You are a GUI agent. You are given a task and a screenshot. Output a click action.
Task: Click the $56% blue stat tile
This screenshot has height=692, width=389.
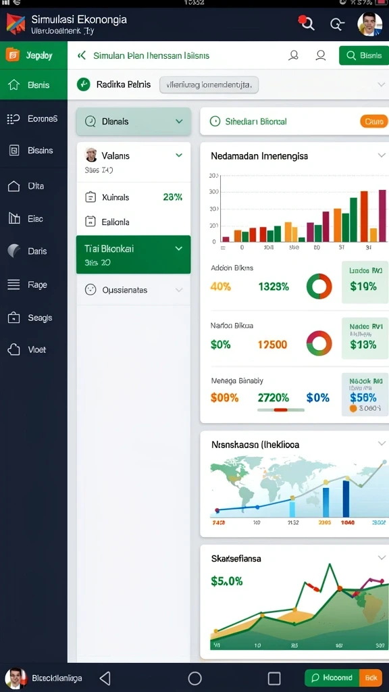(x=364, y=395)
